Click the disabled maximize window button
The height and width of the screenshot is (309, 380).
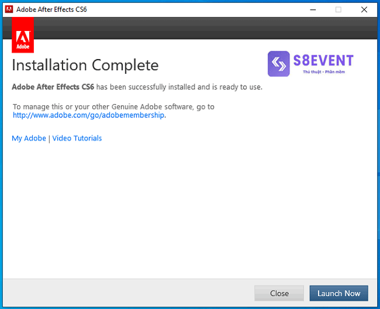pyautogui.click(x=339, y=10)
